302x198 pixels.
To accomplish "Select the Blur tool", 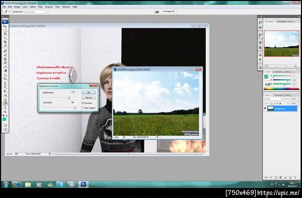I will (x=5, y=75).
